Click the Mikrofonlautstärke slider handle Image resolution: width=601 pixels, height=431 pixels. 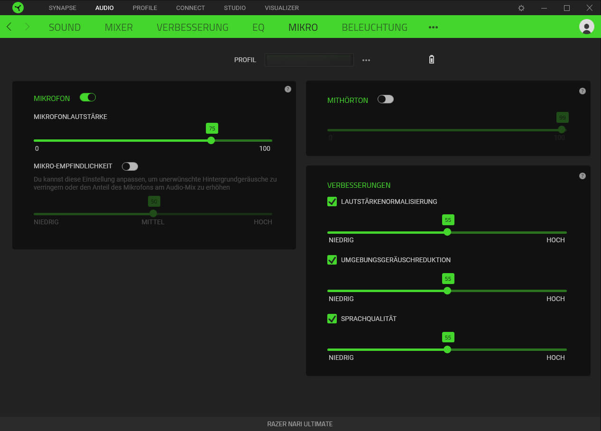[x=211, y=140]
